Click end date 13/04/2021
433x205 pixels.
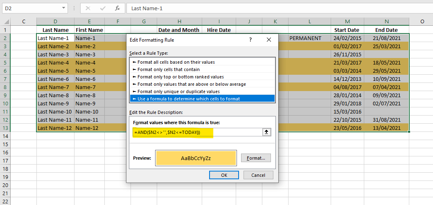tap(387, 128)
